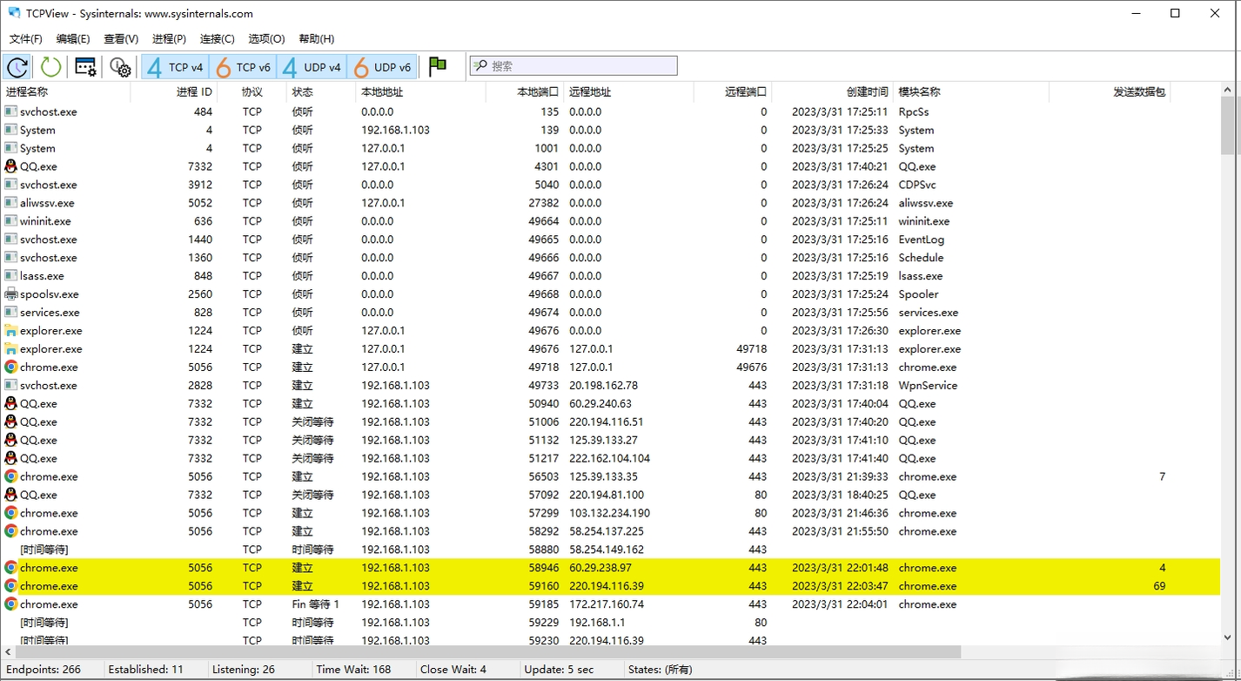Toggle the auto-refresh clock icon
This screenshot has height=681, width=1241.
[x=17, y=66]
